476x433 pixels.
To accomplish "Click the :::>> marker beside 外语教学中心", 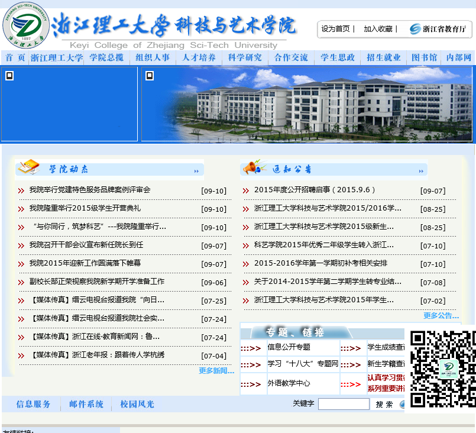I will click(x=251, y=384).
